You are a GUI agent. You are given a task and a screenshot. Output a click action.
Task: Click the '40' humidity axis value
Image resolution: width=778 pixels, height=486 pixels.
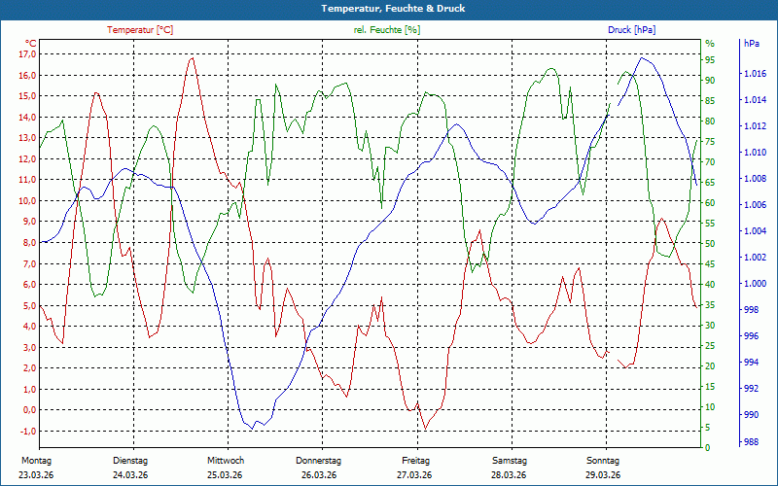coord(710,284)
